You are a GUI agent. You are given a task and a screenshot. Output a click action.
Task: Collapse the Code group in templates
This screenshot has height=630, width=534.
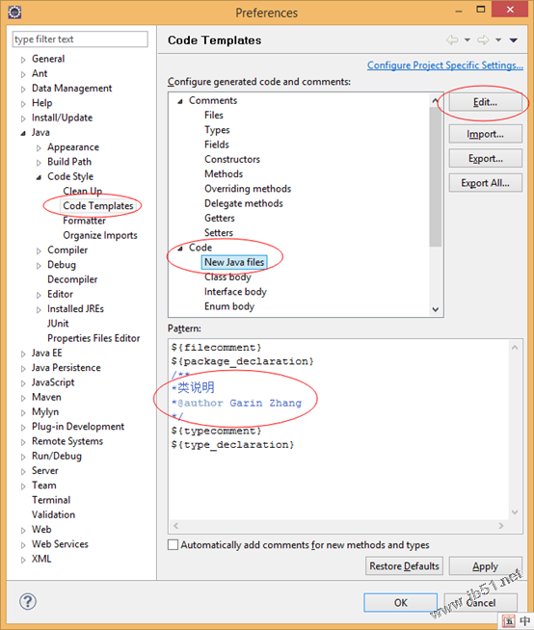coord(180,249)
